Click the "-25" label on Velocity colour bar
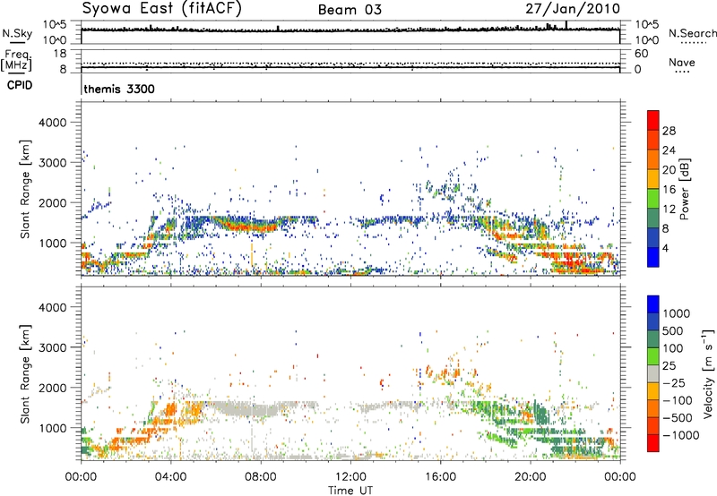 point(674,383)
